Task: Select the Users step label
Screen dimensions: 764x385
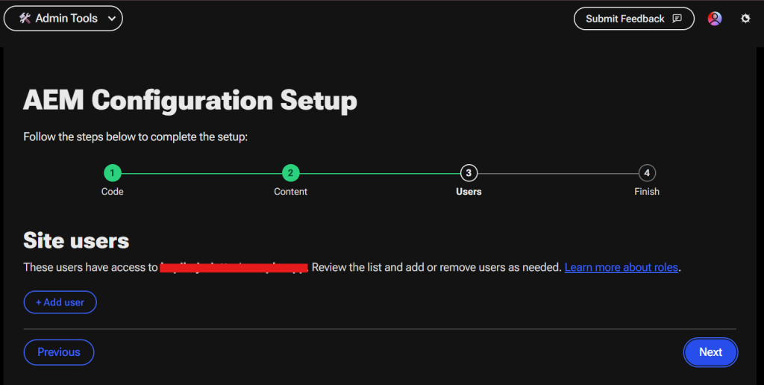Action: point(469,192)
